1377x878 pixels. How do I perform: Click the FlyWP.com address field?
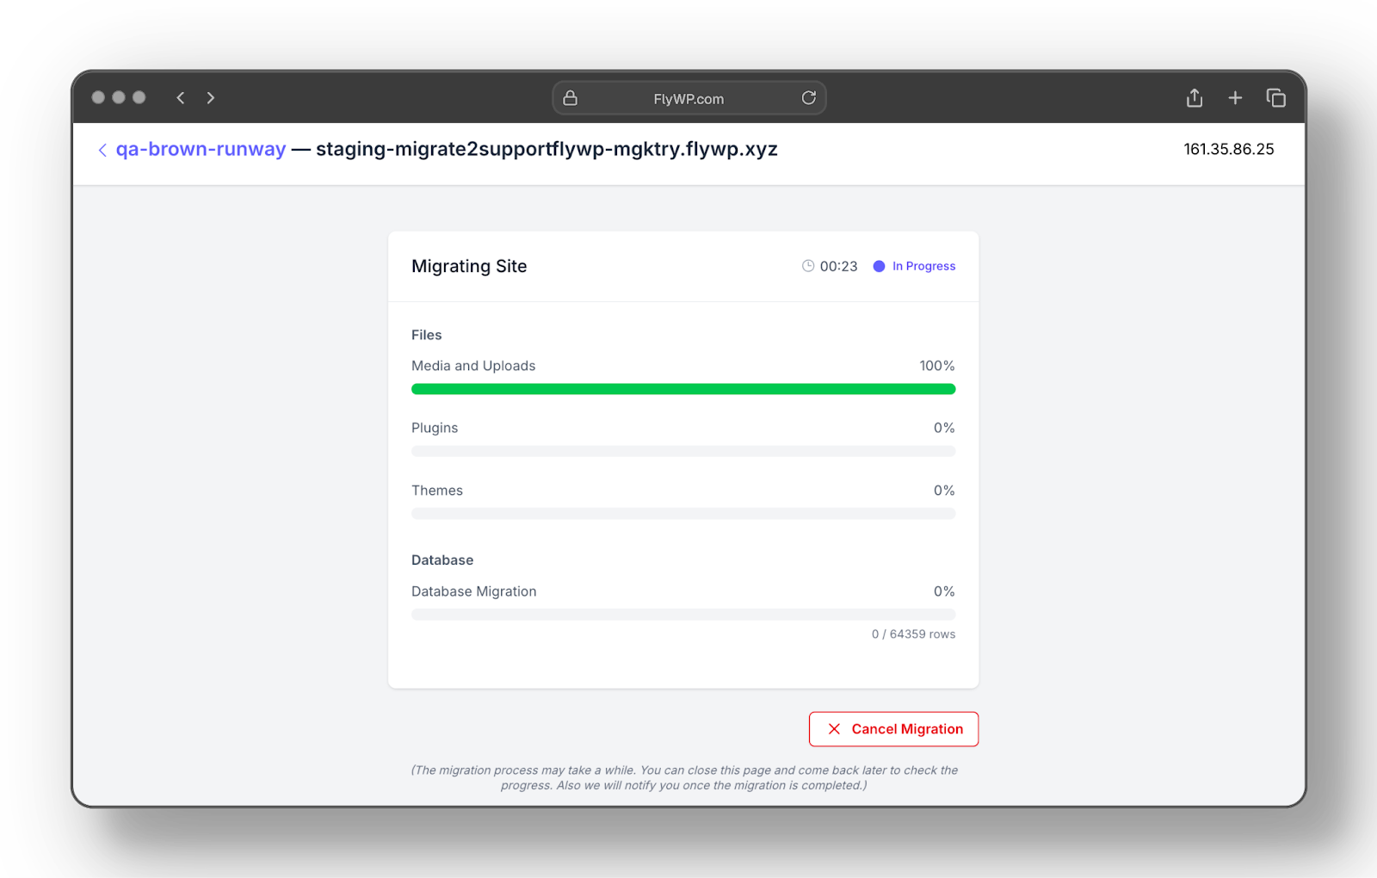[x=688, y=99]
